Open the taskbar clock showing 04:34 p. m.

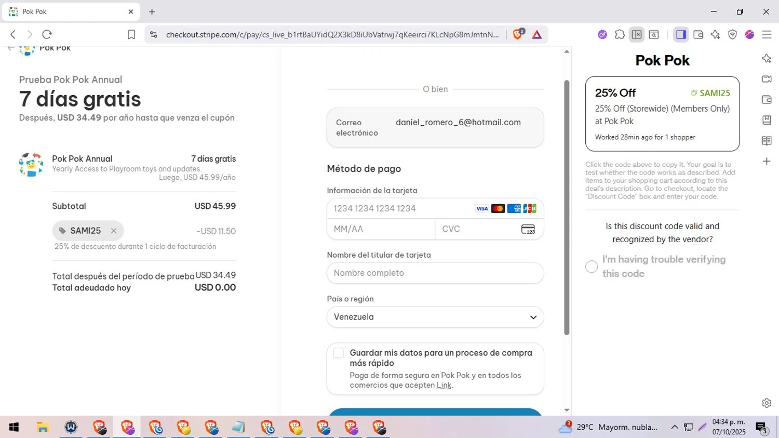point(729,427)
